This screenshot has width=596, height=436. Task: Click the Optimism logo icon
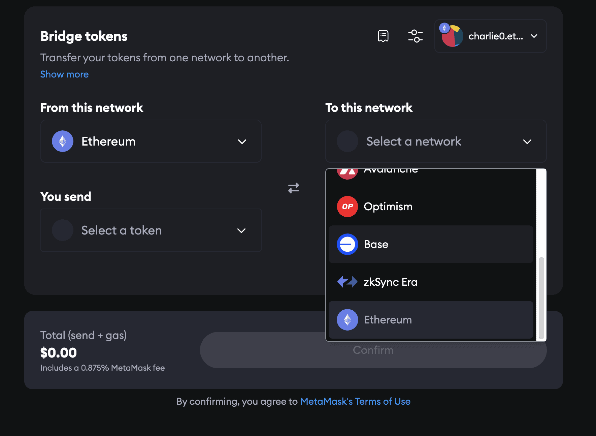pos(347,207)
